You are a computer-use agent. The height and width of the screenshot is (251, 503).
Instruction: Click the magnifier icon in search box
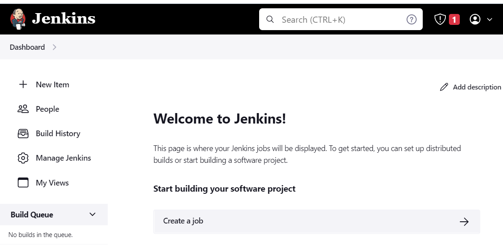pos(270,20)
